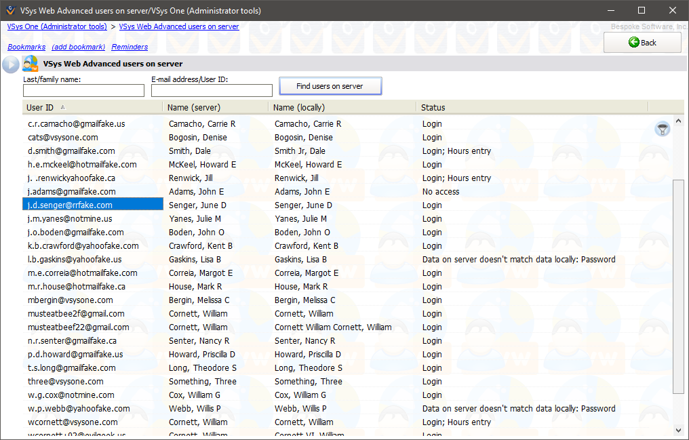The width and height of the screenshot is (689, 440).
Task: Click the vertical scrollbar thumb
Action: coord(678,286)
